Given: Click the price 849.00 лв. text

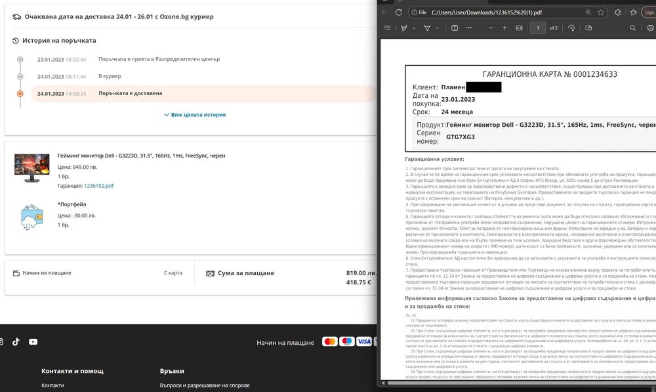Looking at the screenshot, I should (77, 167).
